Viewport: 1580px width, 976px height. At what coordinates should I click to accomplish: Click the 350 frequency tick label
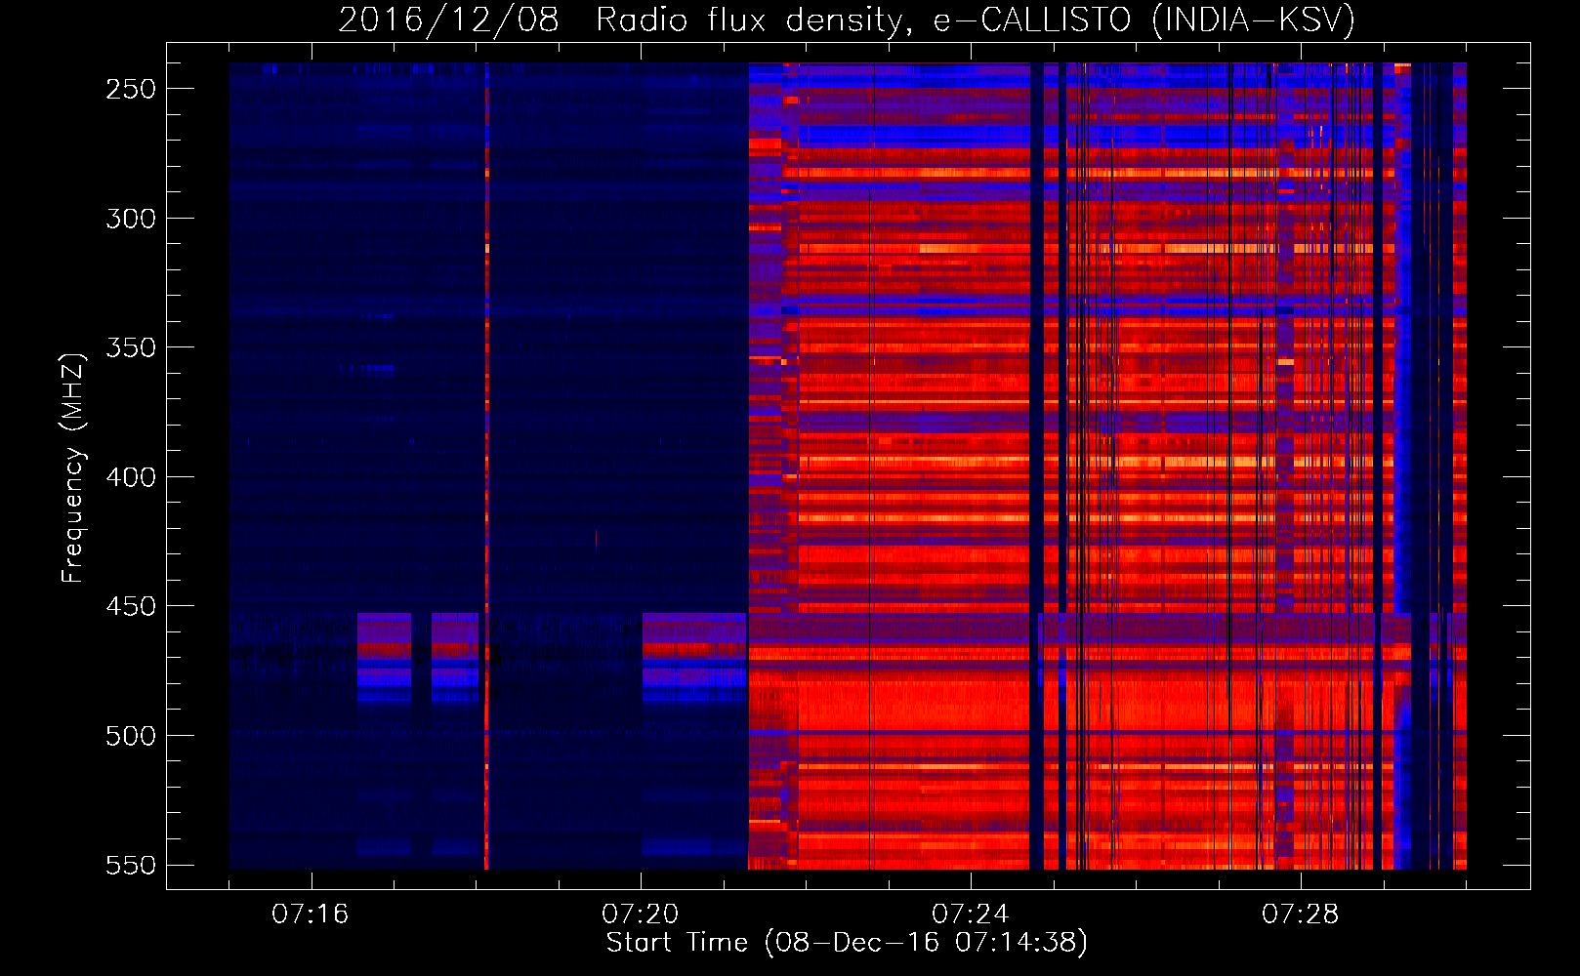(x=131, y=347)
